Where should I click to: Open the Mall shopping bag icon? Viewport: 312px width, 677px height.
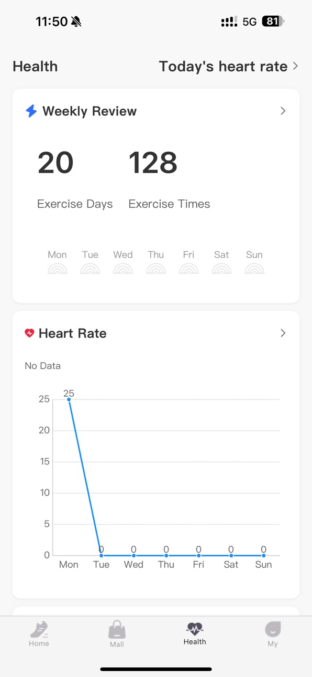117,629
